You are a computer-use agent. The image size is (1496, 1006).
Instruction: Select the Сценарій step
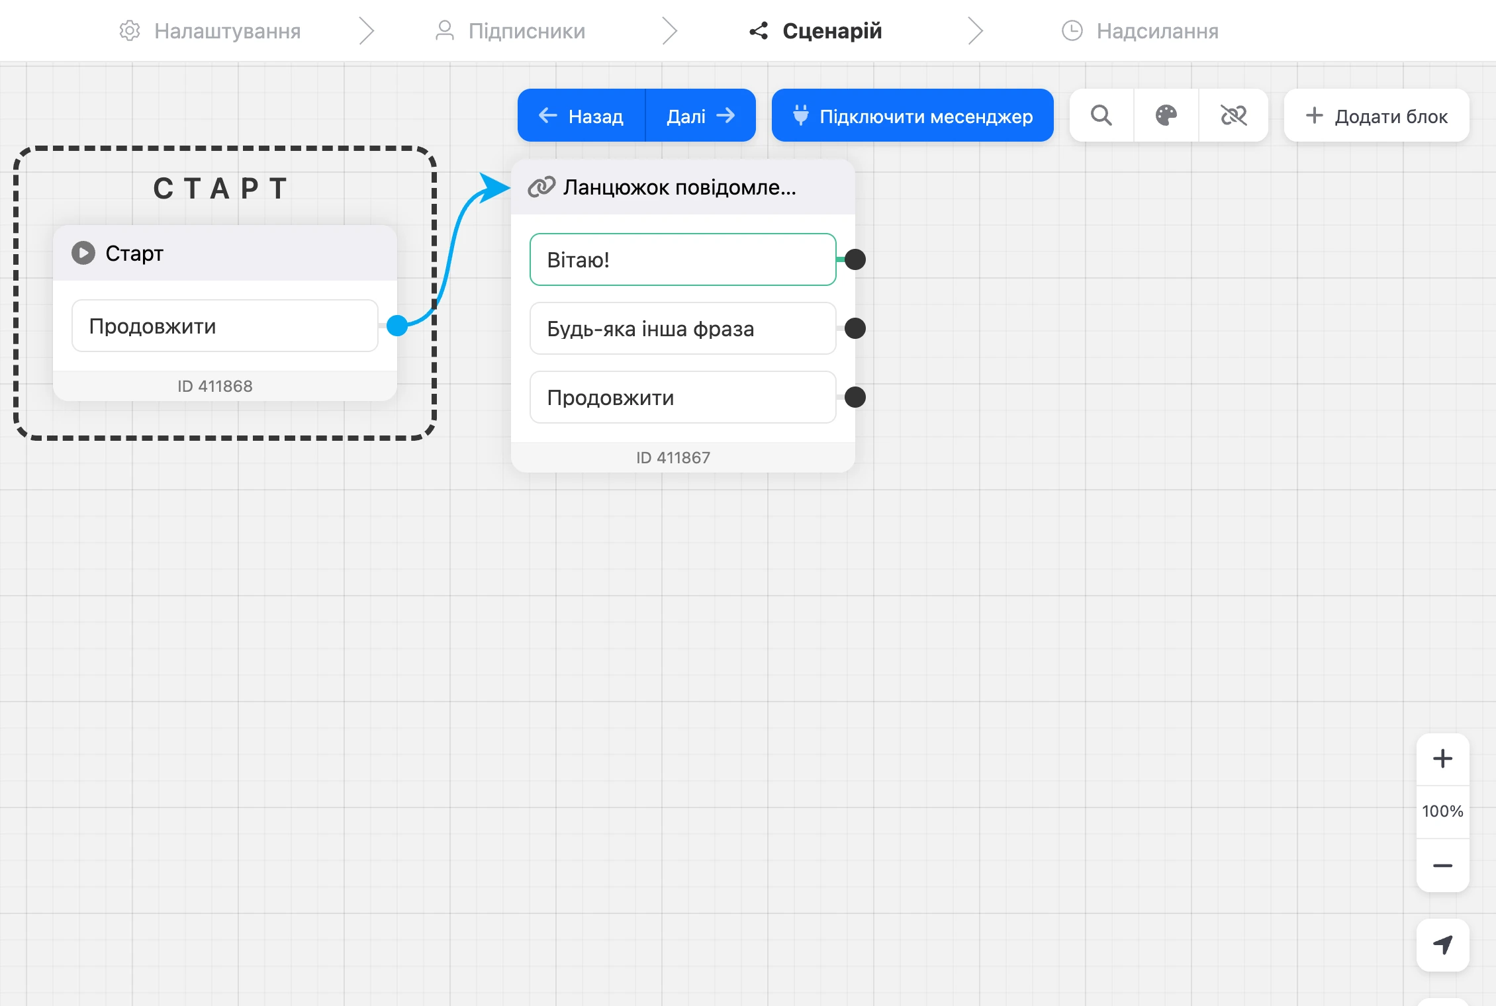(816, 30)
